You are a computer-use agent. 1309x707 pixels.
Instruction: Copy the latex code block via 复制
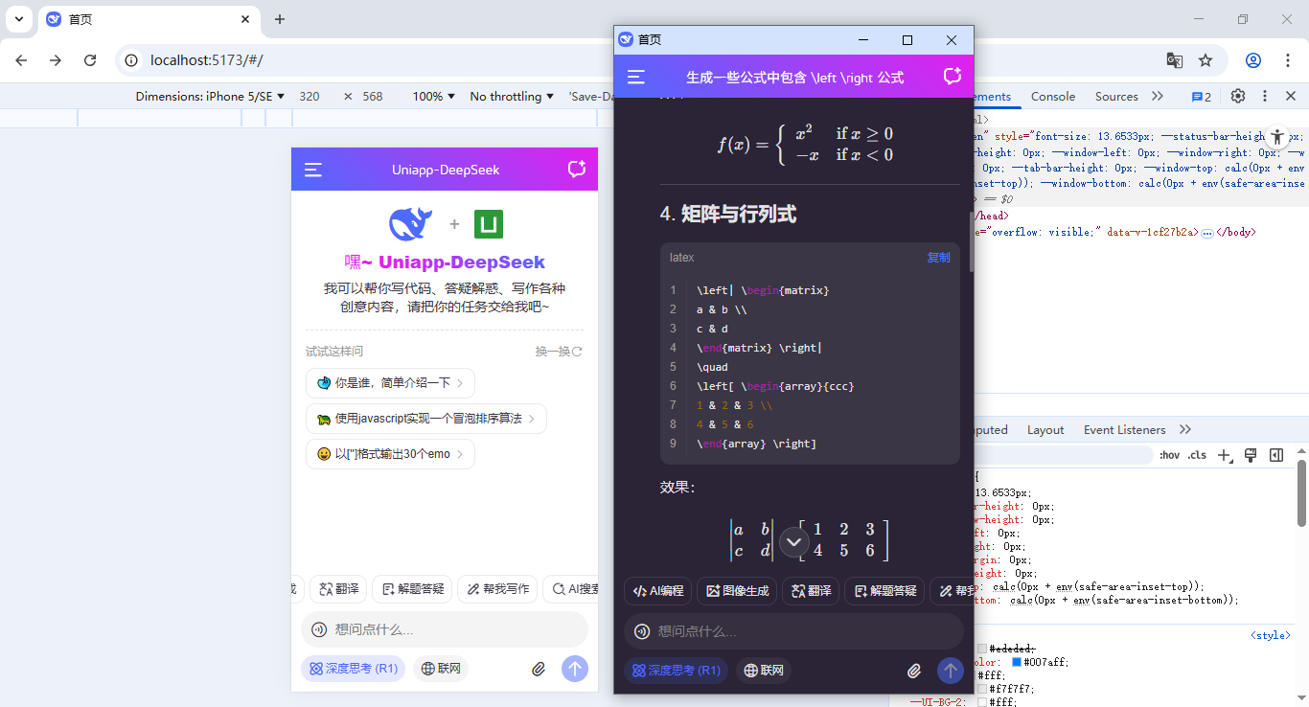pyautogui.click(x=938, y=258)
